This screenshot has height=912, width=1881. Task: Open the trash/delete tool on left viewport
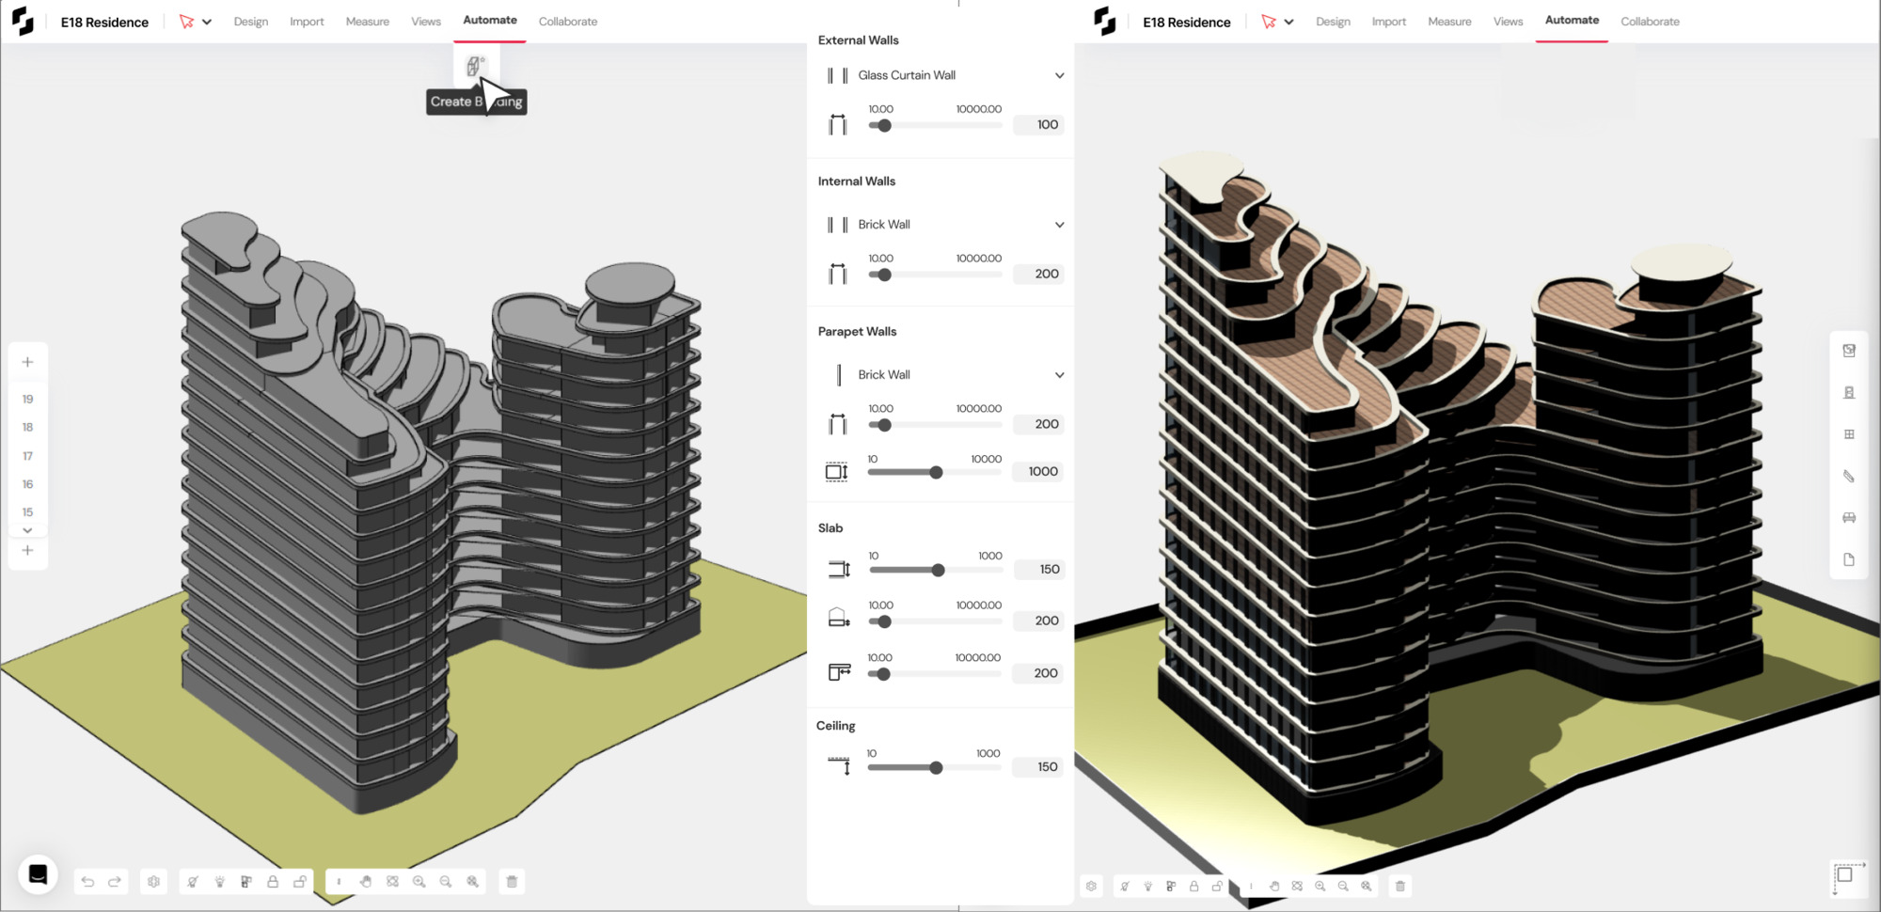click(512, 882)
